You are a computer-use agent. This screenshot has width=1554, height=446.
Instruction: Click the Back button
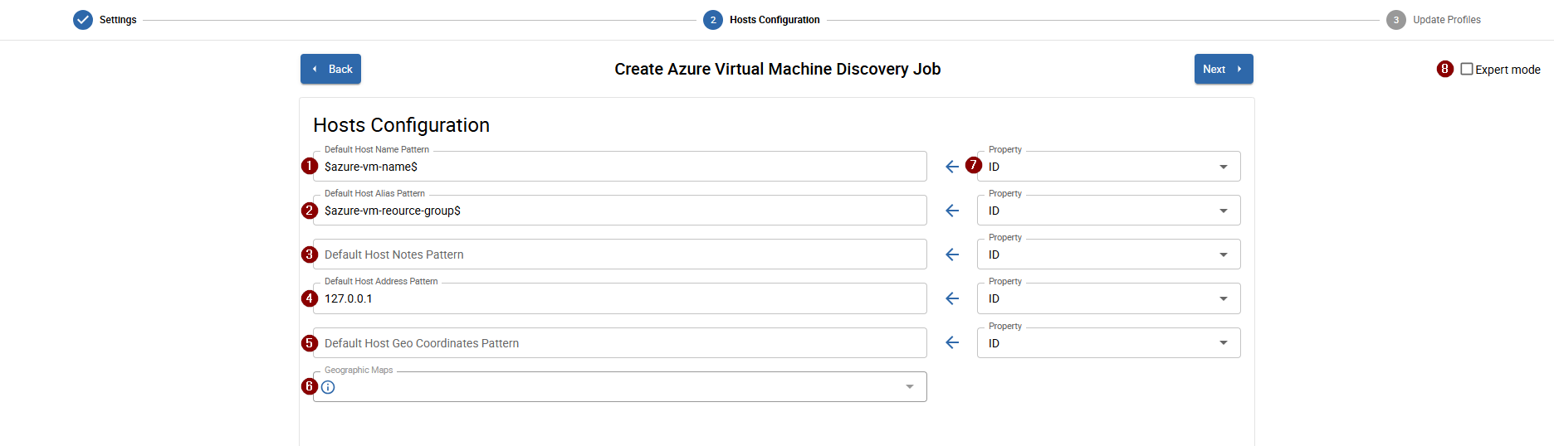tap(330, 69)
